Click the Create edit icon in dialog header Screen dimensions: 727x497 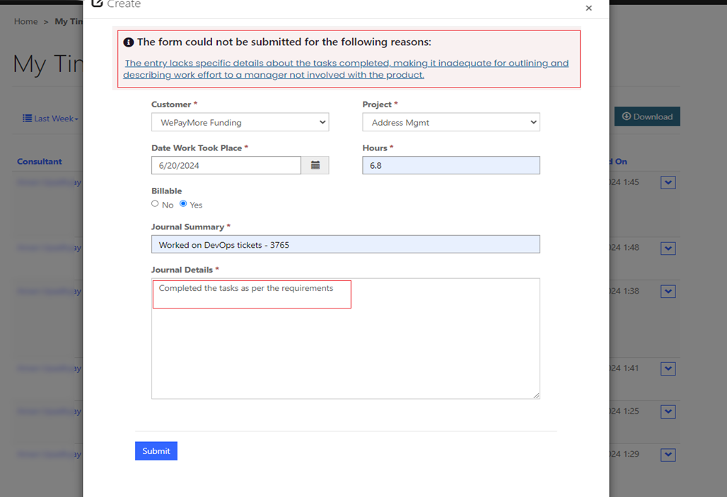tap(98, 4)
